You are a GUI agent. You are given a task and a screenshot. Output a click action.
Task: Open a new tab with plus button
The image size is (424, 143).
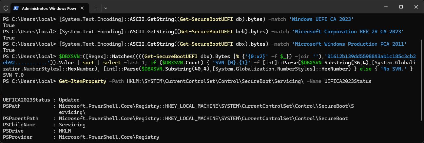[x=96, y=8]
